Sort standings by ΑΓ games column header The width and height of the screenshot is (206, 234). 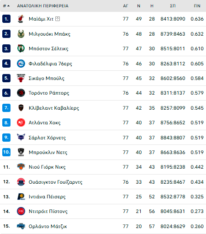[x=126, y=6]
